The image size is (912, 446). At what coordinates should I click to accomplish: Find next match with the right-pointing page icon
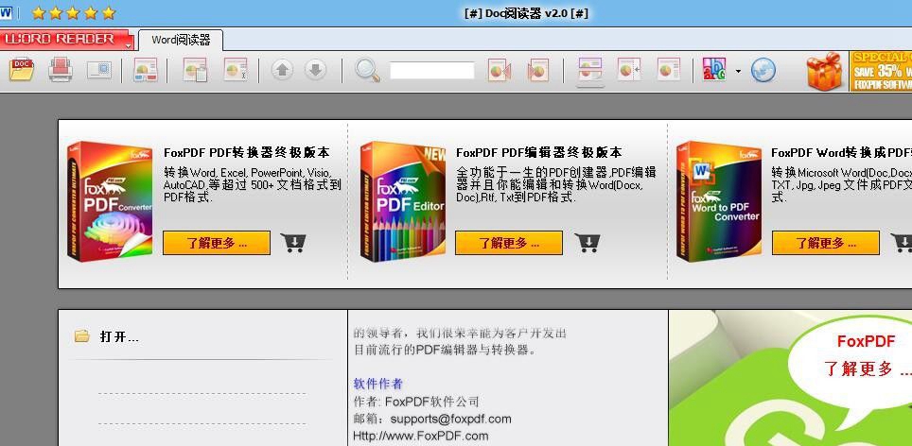click(538, 71)
